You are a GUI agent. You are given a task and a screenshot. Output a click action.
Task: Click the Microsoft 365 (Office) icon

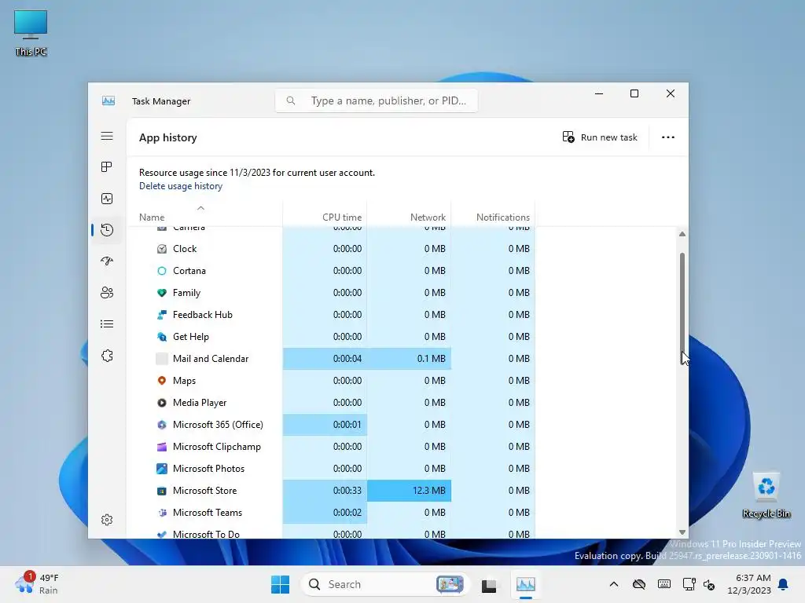[162, 425]
